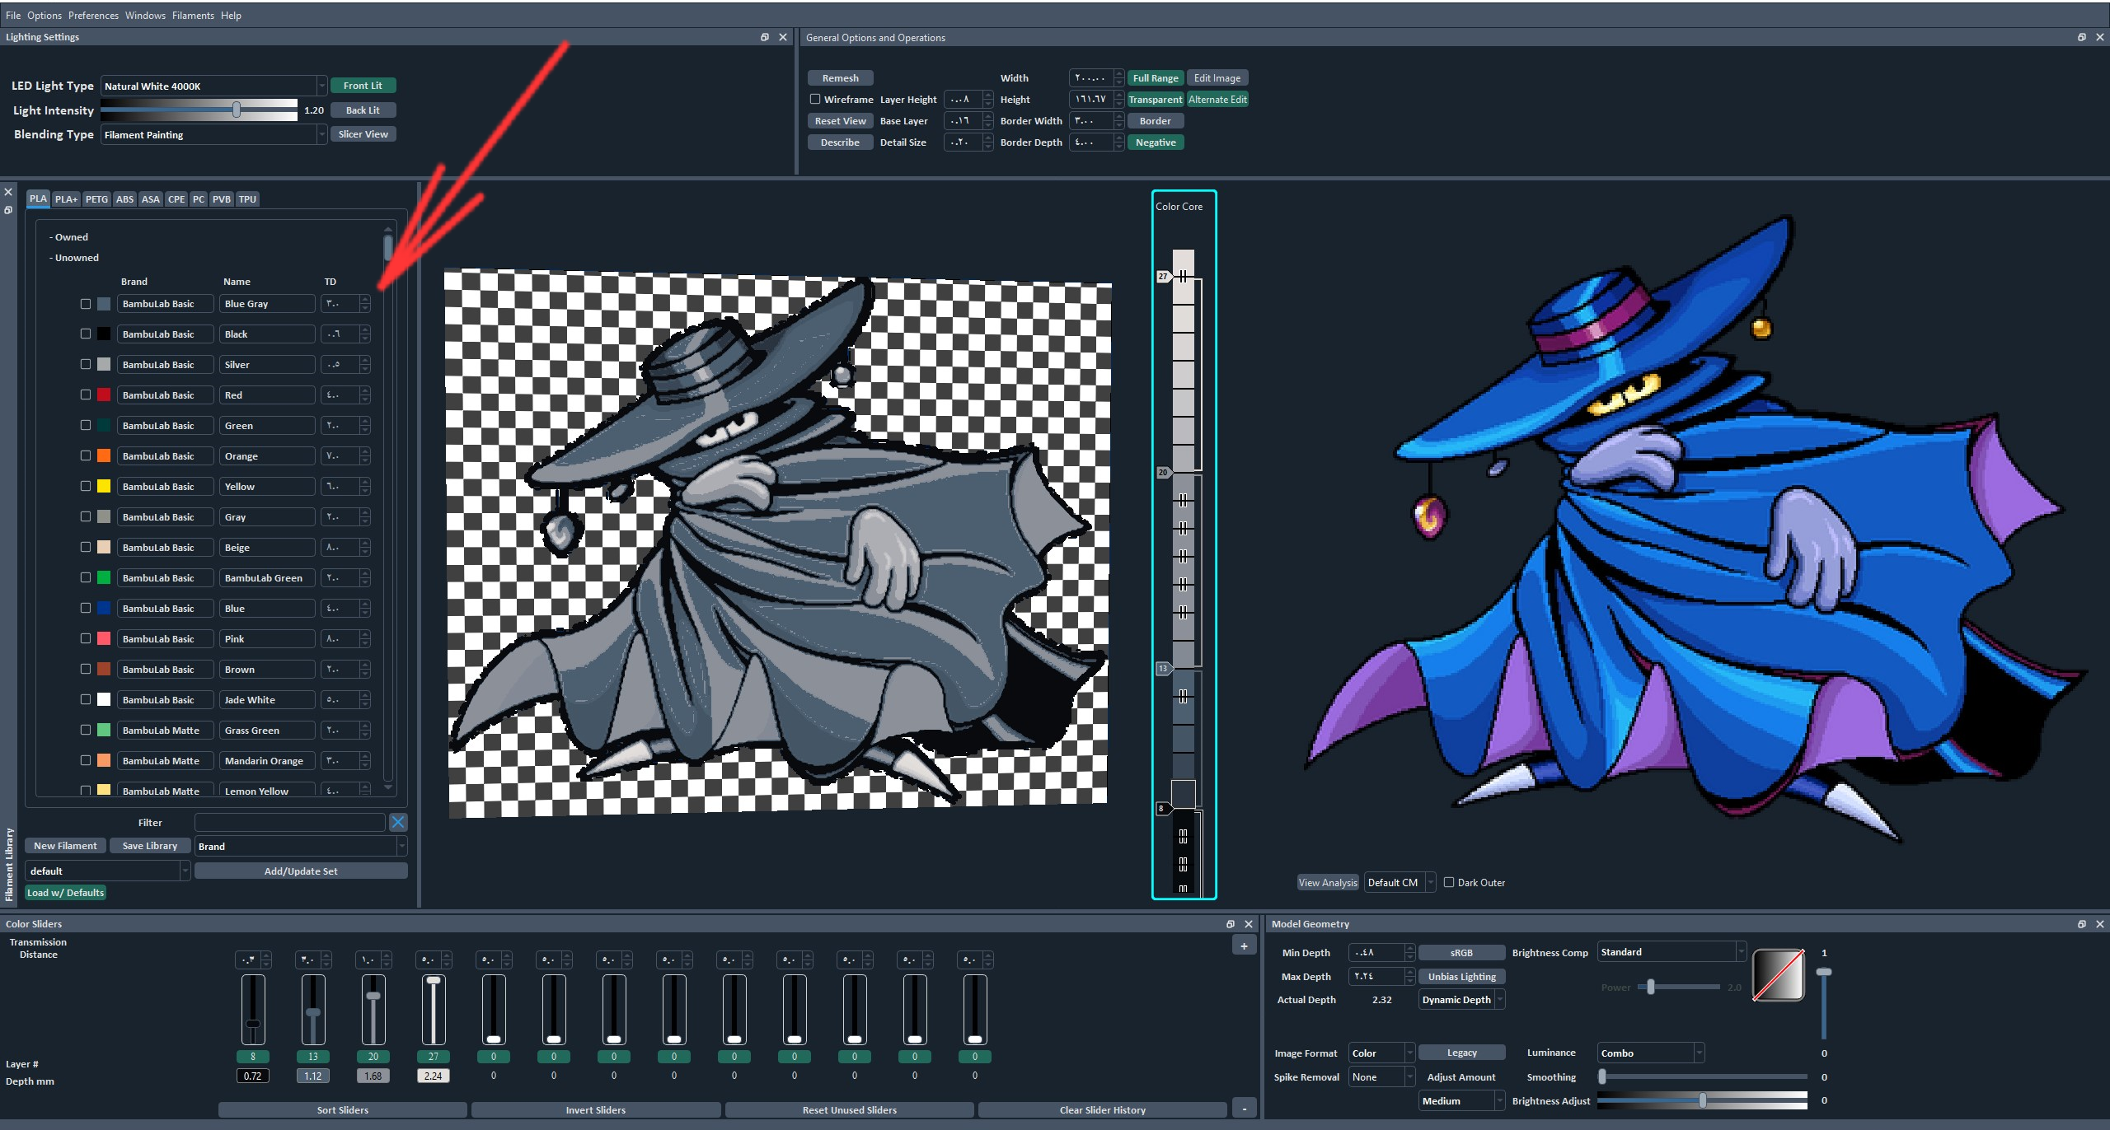Float the Color Sliders panel
Image resolution: width=2110 pixels, height=1130 pixels.
(1231, 924)
